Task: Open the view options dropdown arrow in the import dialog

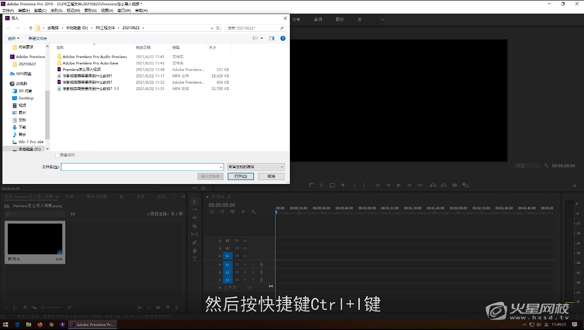Action: tap(262, 38)
